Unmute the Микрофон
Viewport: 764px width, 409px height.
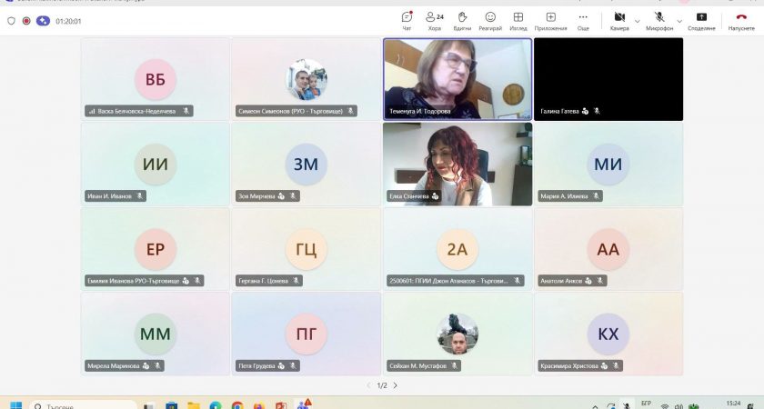(x=659, y=21)
